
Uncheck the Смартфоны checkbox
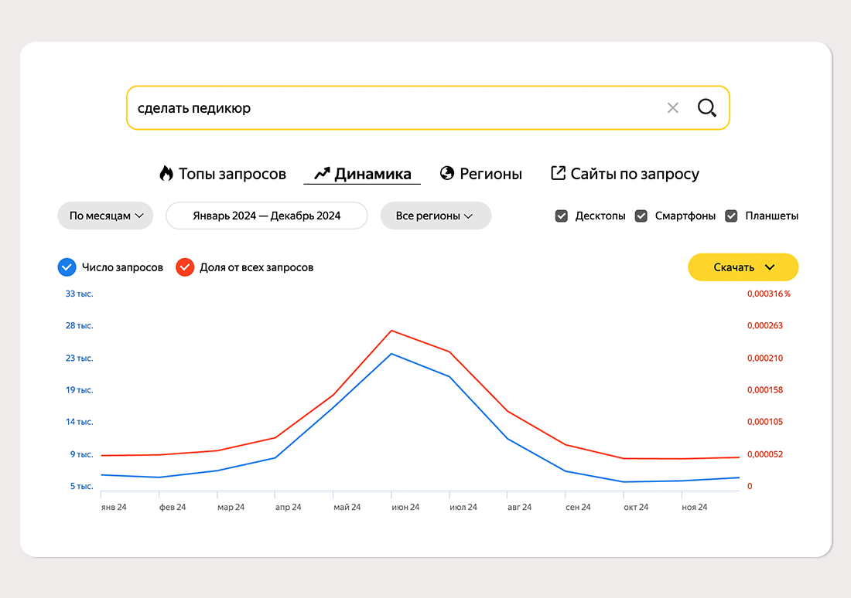pyautogui.click(x=641, y=216)
